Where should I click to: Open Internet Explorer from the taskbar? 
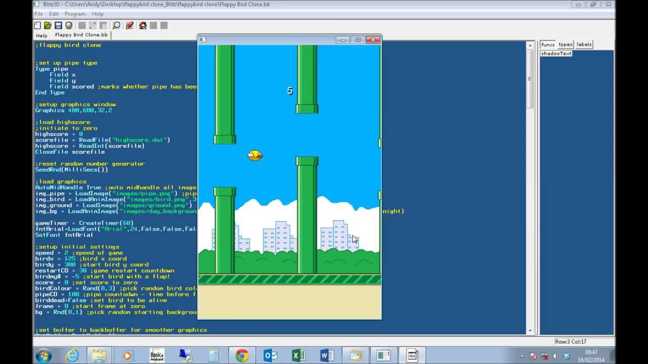(x=72, y=356)
